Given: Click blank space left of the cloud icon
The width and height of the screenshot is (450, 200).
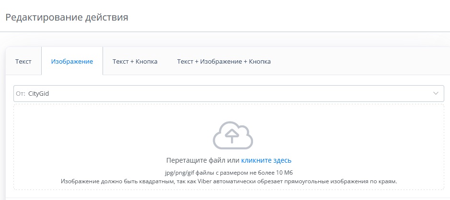Looking at the screenshot, I should click(x=115, y=135).
